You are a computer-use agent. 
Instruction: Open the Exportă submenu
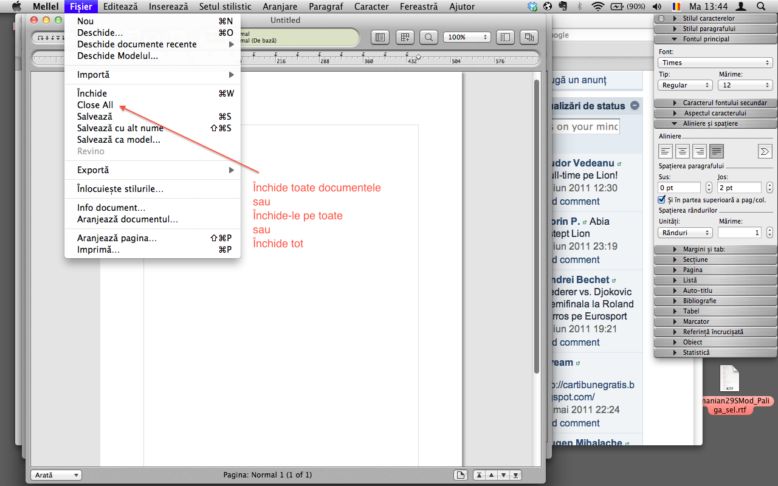[153, 170]
